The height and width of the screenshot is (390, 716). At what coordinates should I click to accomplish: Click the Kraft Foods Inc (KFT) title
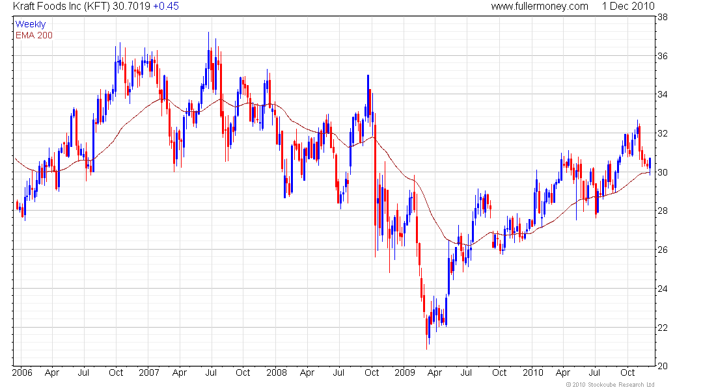[x=62, y=6]
